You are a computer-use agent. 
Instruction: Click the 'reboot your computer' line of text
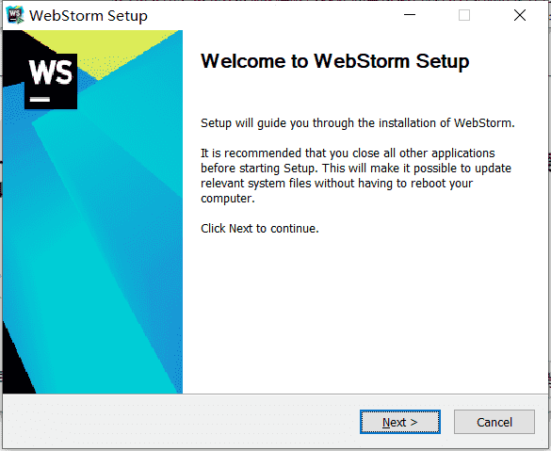[x=336, y=191]
